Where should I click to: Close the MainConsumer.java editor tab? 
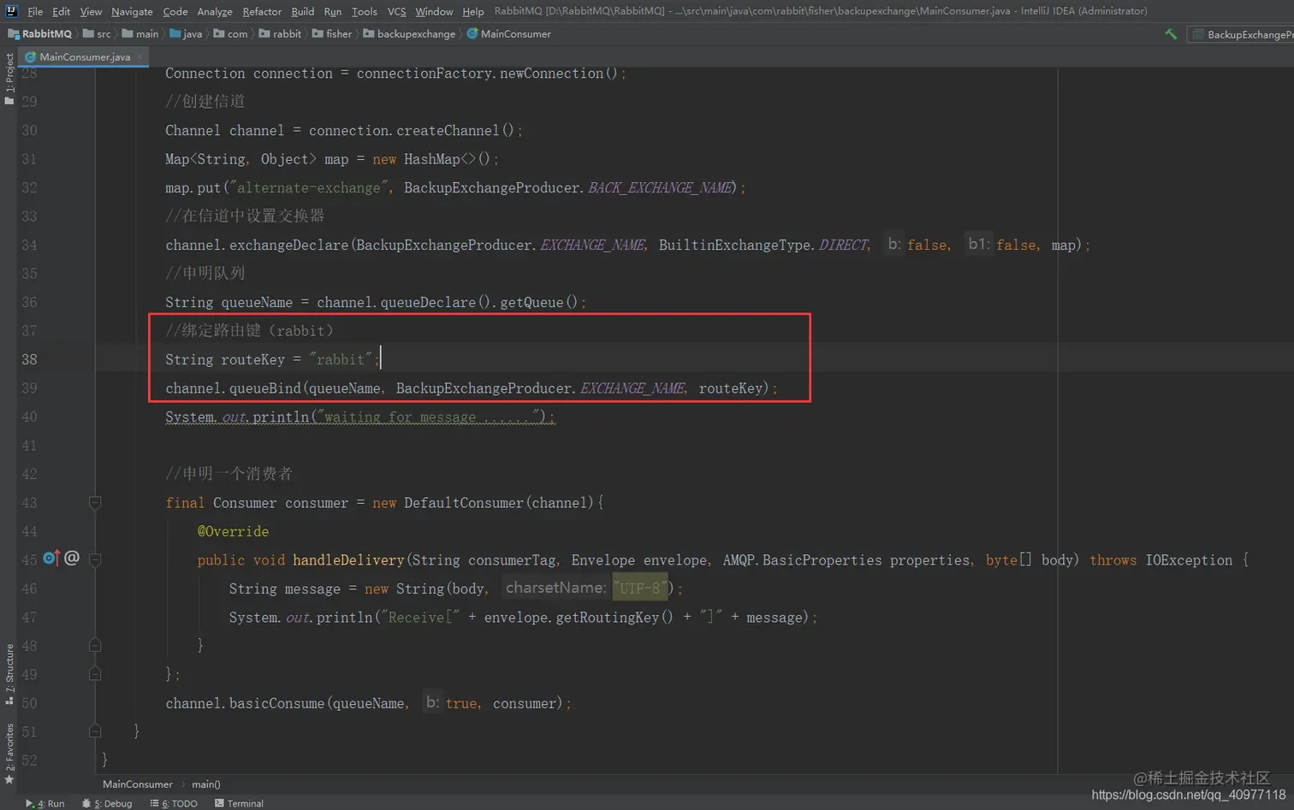[x=139, y=56]
